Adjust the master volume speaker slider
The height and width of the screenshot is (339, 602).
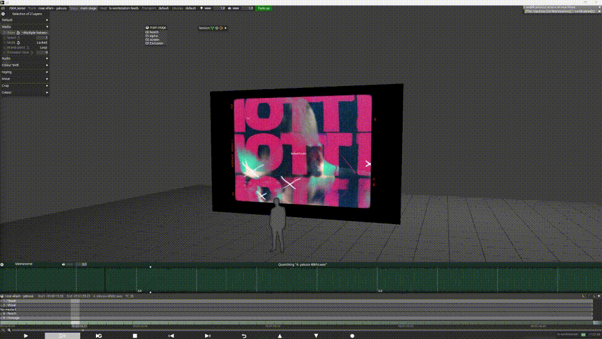pos(236,8)
